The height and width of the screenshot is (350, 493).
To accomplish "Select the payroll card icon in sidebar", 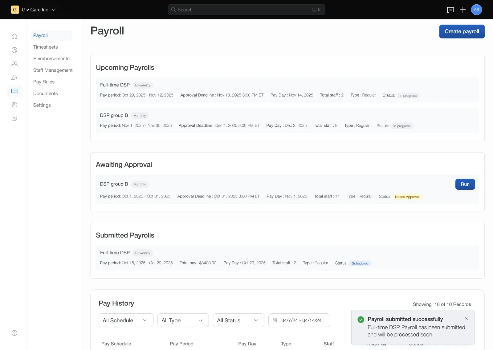I will (14, 91).
